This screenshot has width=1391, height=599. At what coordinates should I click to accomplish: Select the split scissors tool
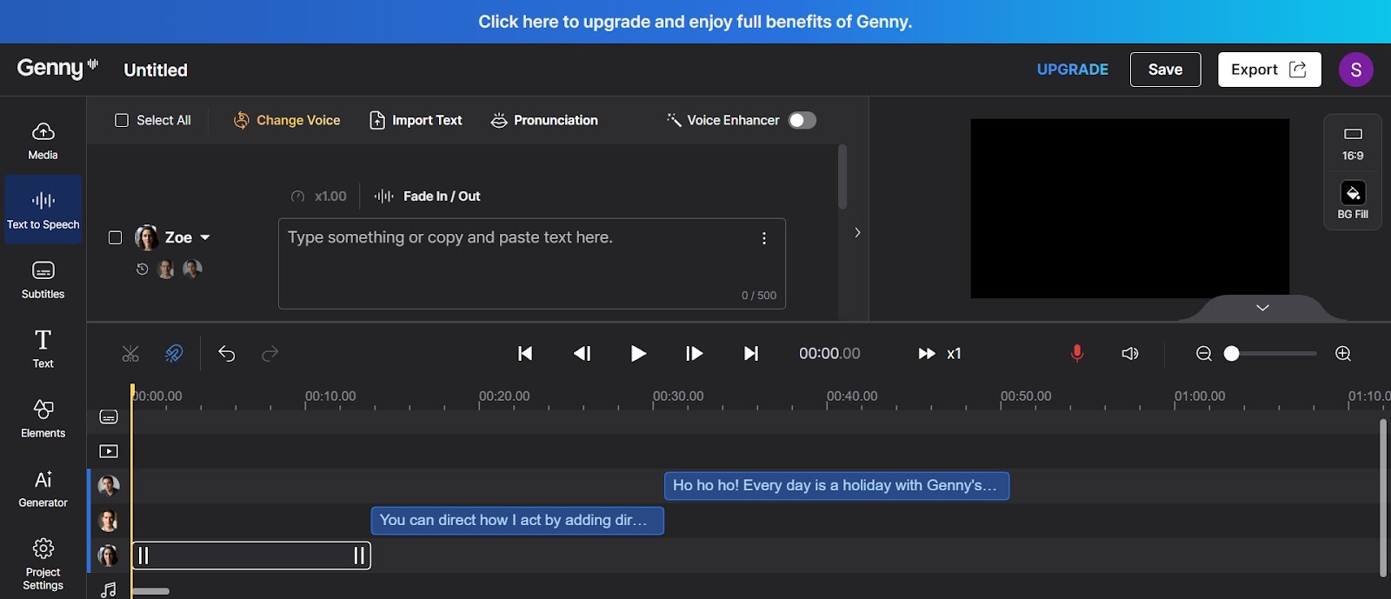coord(130,354)
